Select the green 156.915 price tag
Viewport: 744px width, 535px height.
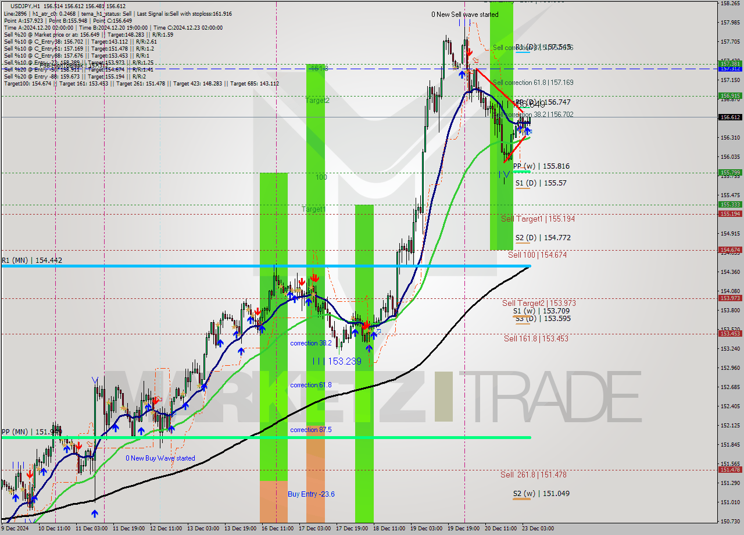[x=730, y=95]
